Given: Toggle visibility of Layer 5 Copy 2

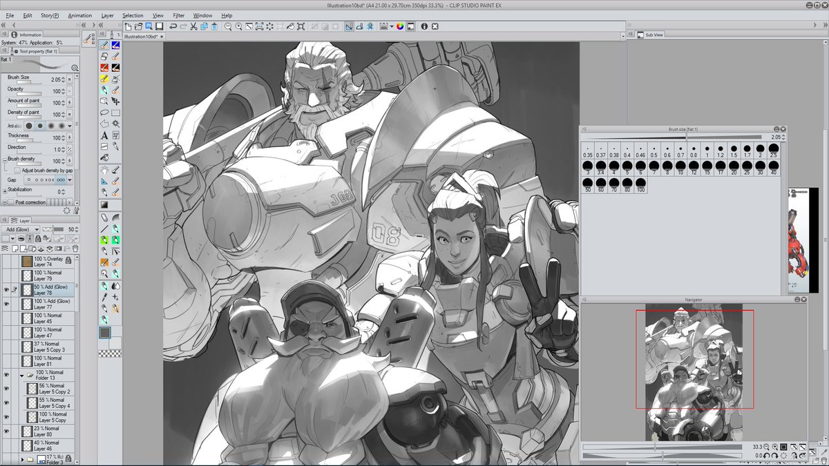Looking at the screenshot, I should [6, 389].
